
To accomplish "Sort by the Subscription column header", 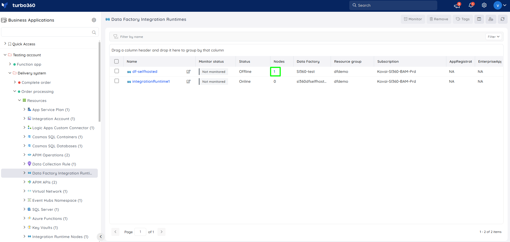I will 388,61.
